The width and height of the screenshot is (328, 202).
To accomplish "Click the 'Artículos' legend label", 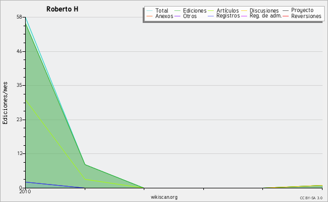I will 227,10.
